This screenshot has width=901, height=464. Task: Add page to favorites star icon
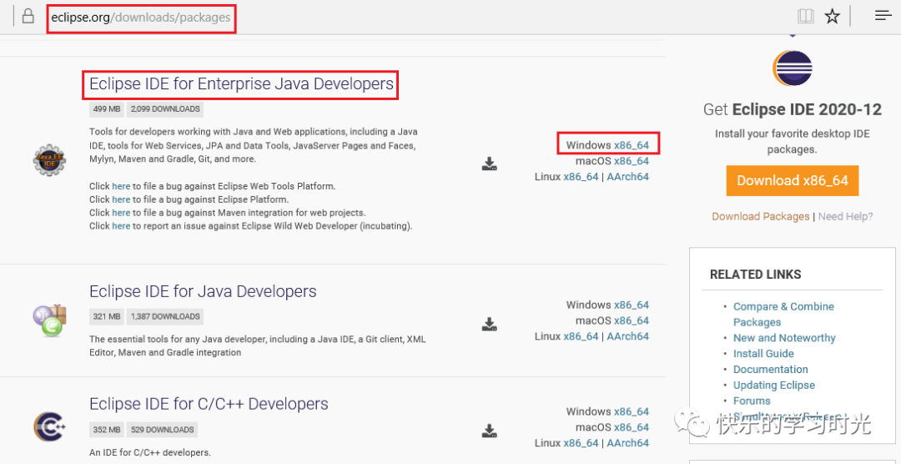pos(832,16)
